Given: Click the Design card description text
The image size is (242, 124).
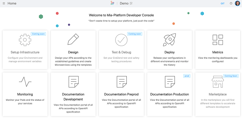Looking at the screenshot, I should pyautogui.click(x=73, y=61).
